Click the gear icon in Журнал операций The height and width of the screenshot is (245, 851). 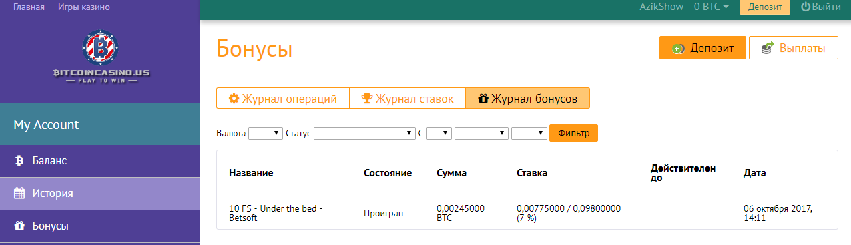234,99
